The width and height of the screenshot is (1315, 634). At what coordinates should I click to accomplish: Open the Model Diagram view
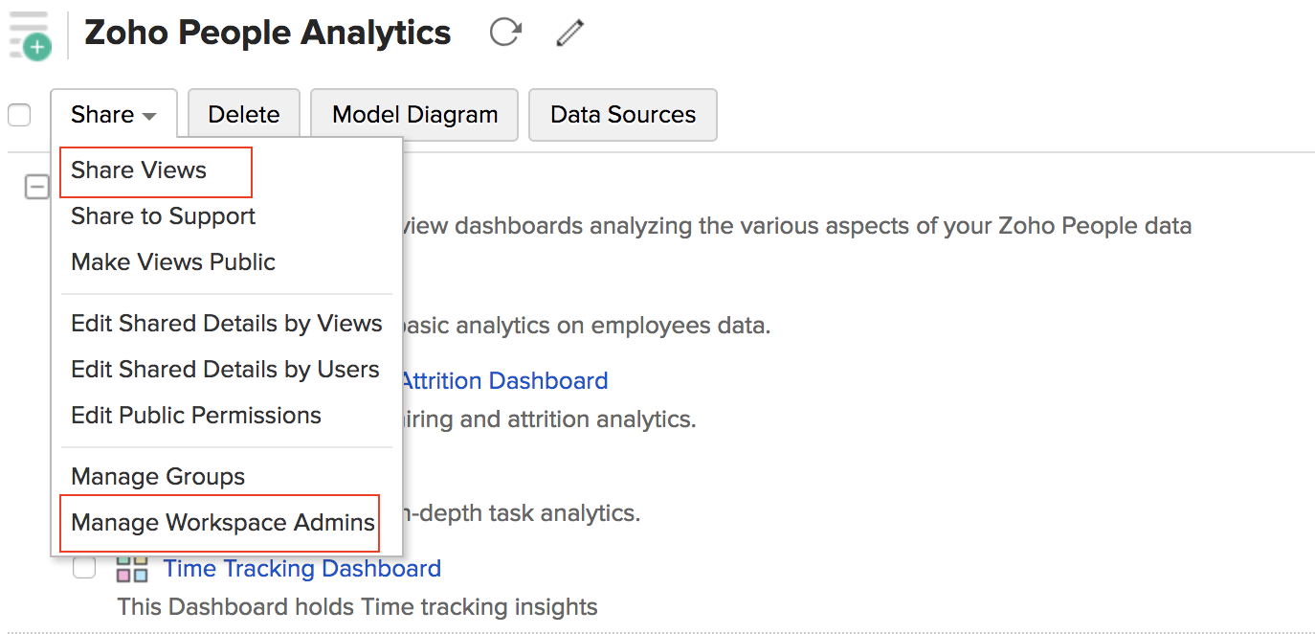(415, 115)
